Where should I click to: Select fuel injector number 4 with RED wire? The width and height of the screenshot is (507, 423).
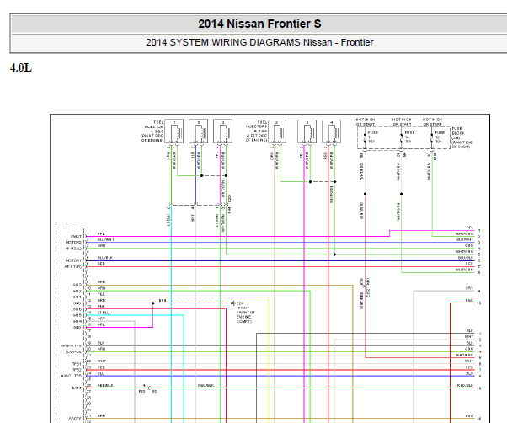click(332, 131)
